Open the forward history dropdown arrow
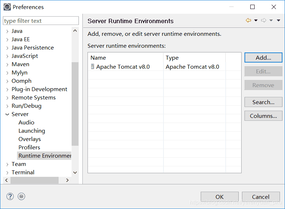 pyautogui.click(x=271, y=21)
